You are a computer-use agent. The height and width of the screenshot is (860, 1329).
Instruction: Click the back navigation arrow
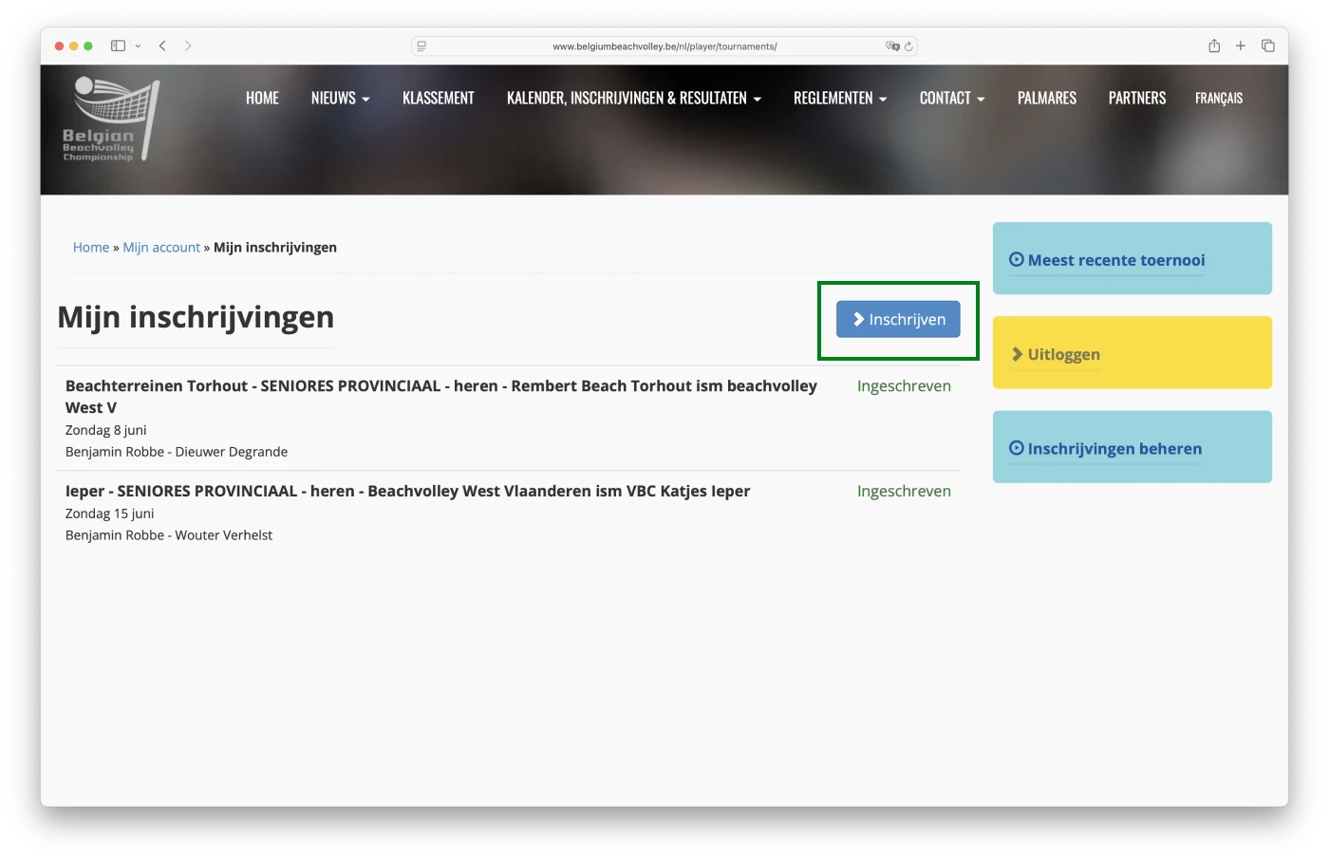point(162,45)
